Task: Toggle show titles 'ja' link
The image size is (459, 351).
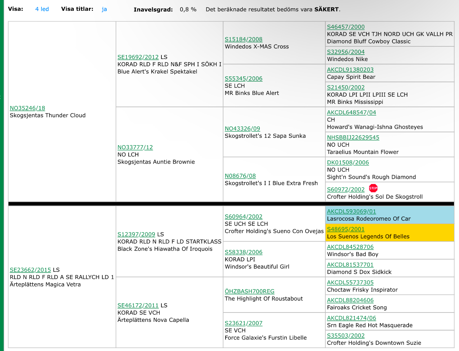Action: [x=104, y=9]
